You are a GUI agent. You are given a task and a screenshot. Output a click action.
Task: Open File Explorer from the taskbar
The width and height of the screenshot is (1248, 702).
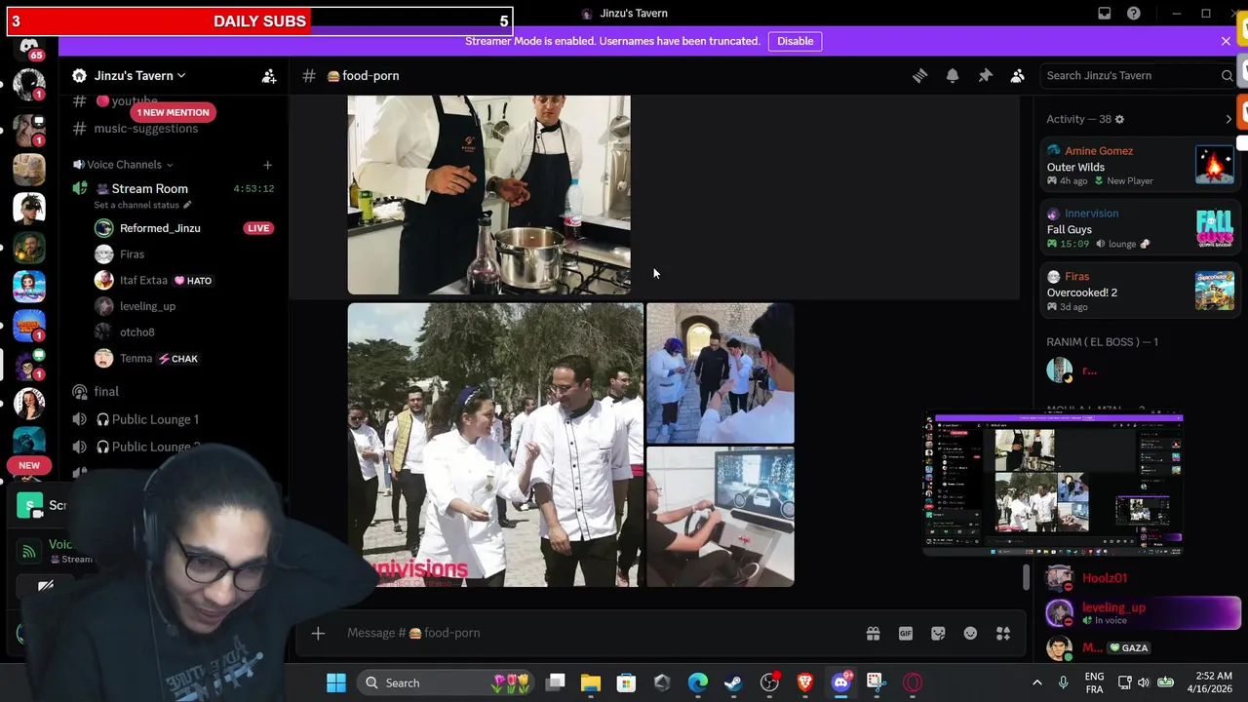click(591, 682)
